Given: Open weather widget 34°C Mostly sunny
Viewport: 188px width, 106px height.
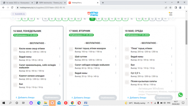Looking at the screenshot, I should click(135, 103).
